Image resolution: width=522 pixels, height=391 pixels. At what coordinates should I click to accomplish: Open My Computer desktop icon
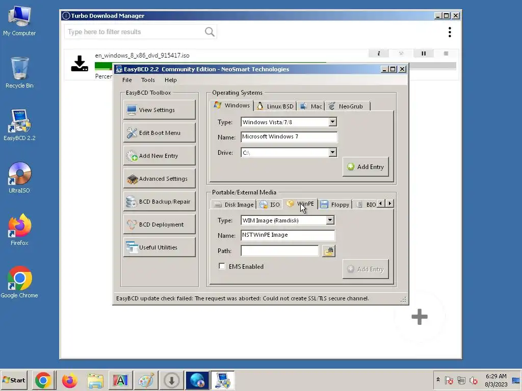coord(19,21)
